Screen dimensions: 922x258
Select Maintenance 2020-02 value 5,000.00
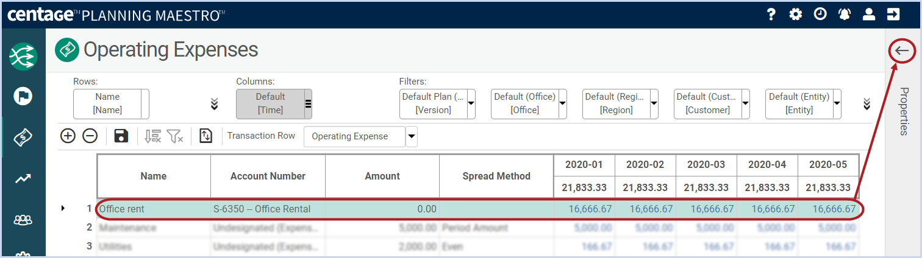(645, 228)
